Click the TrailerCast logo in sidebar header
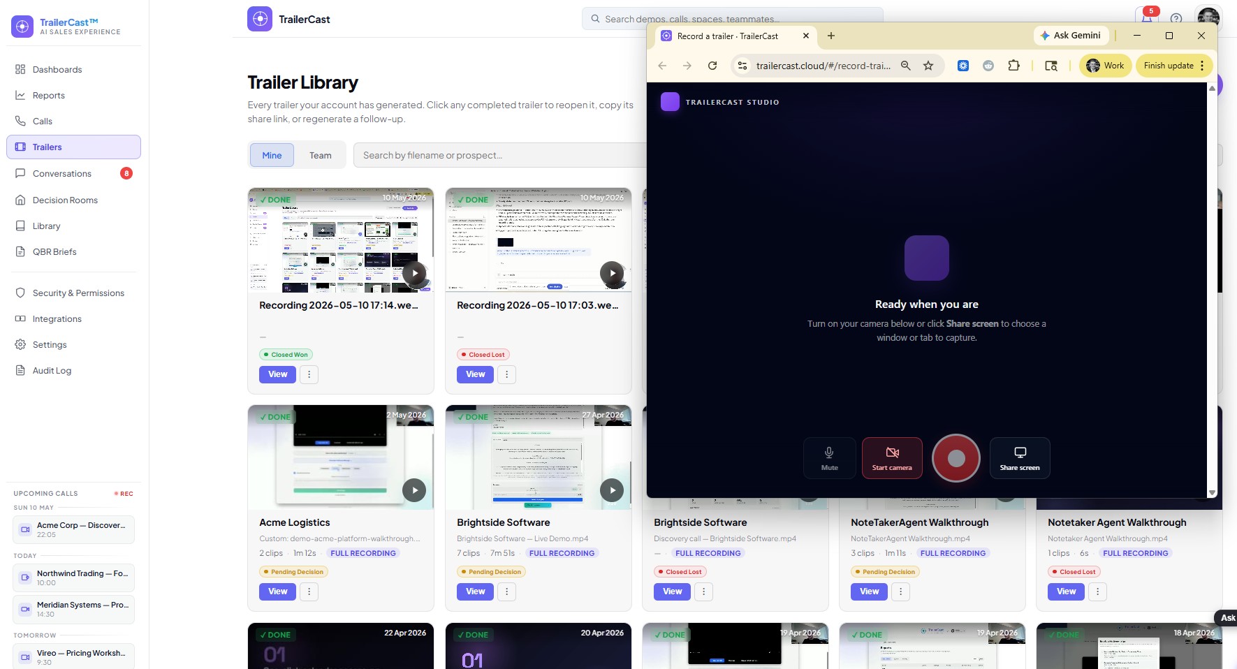Image resolution: width=1237 pixels, height=669 pixels. (x=22, y=27)
